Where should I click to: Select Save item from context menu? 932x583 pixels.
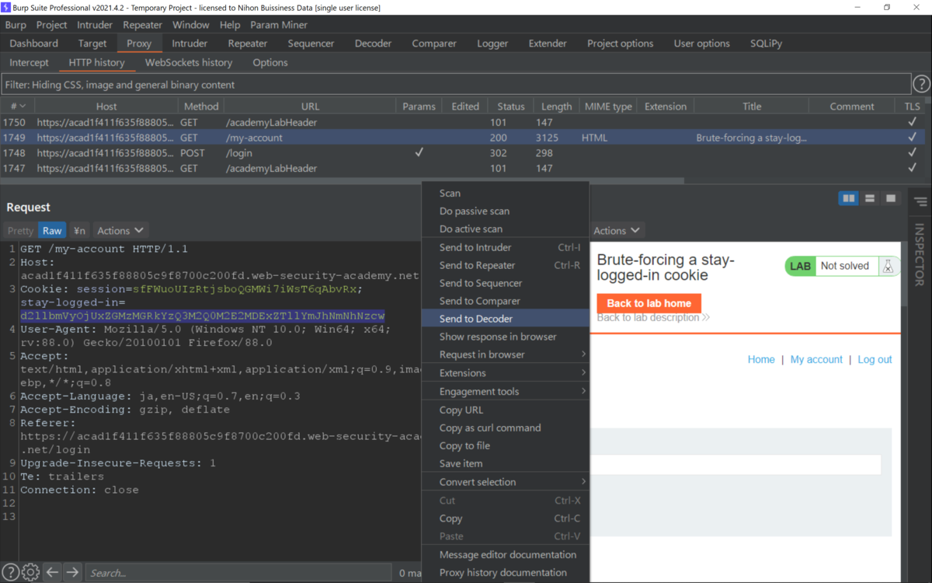tap(505, 463)
